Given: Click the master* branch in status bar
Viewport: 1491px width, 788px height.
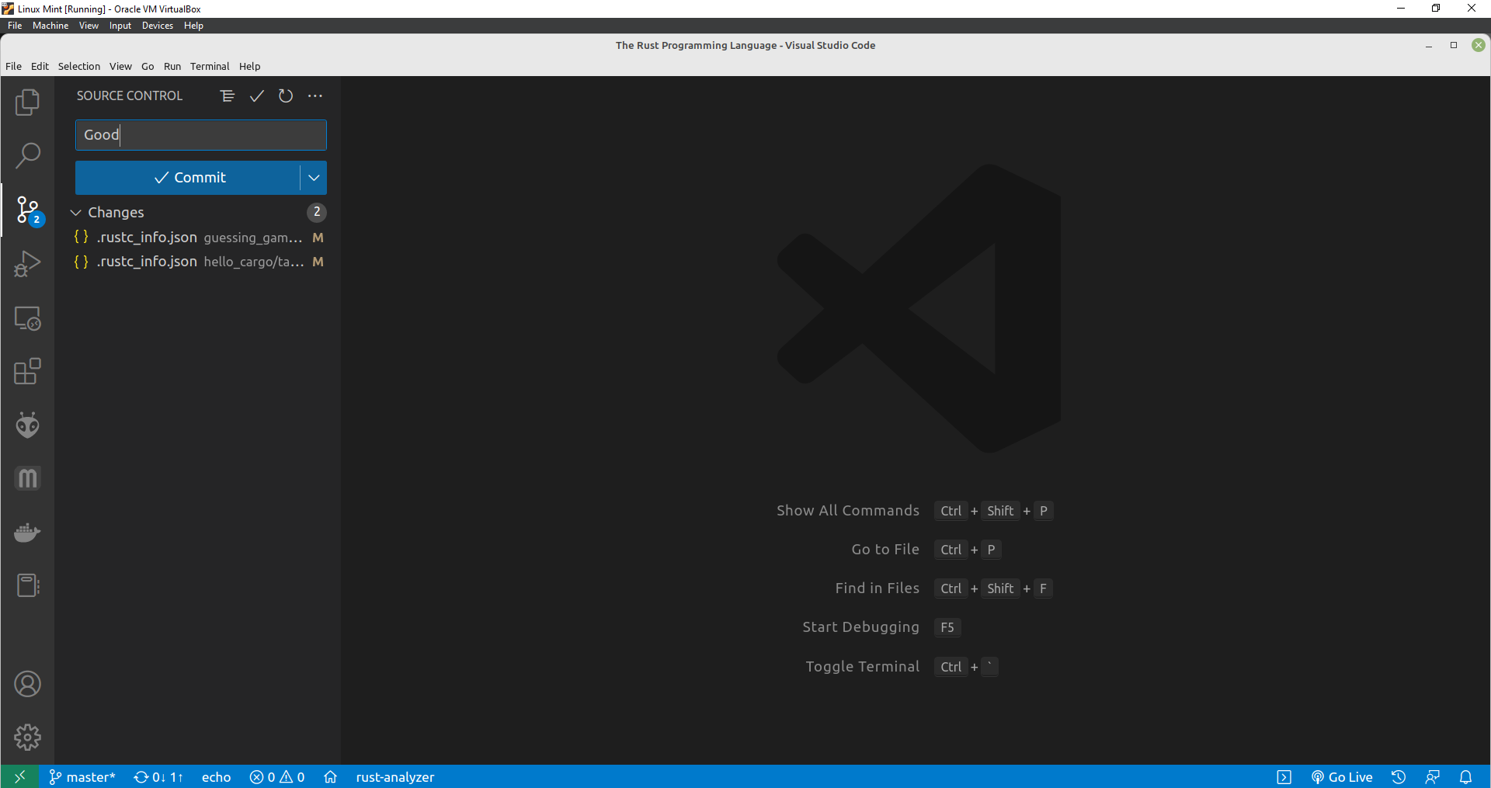Looking at the screenshot, I should click(x=82, y=776).
